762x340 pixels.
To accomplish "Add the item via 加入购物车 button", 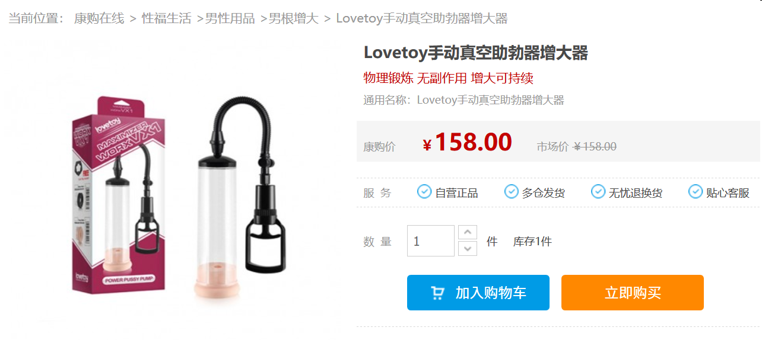I will pos(478,293).
